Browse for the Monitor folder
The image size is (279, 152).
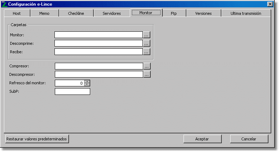[147, 35]
